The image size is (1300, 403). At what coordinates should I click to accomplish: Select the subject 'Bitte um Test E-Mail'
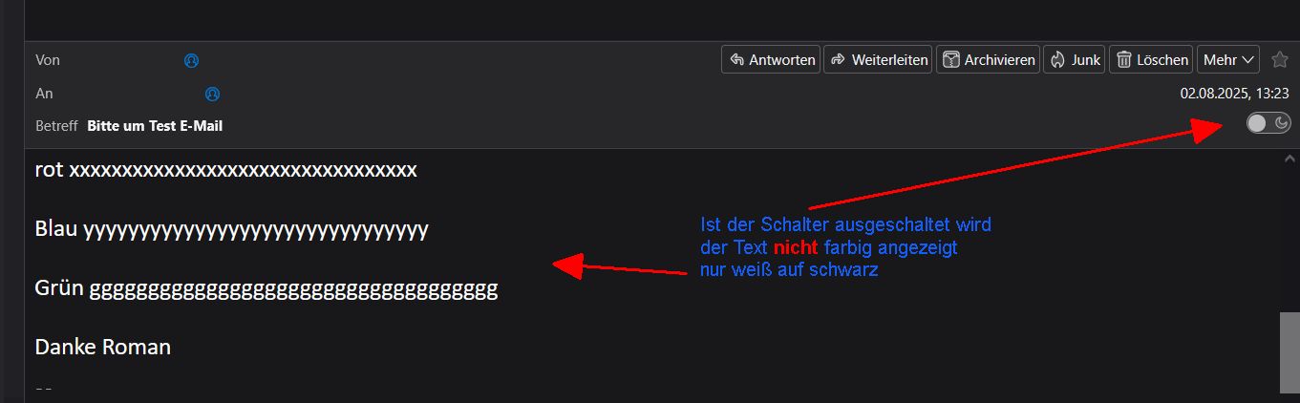pos(155,125)
